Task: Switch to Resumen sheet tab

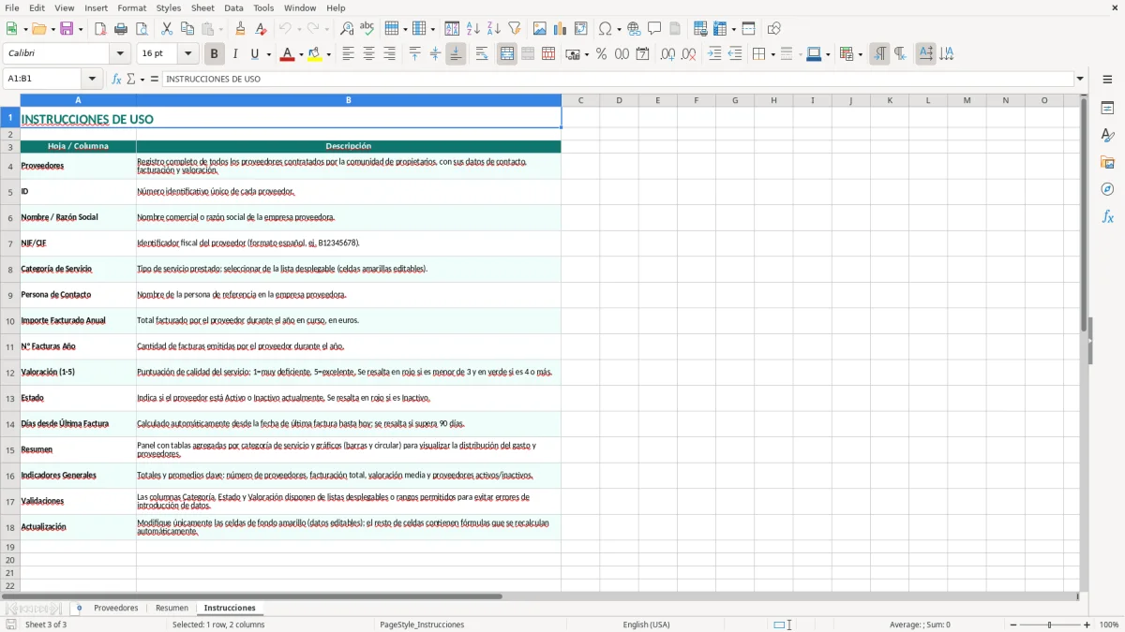Action: tap(172, 609)
